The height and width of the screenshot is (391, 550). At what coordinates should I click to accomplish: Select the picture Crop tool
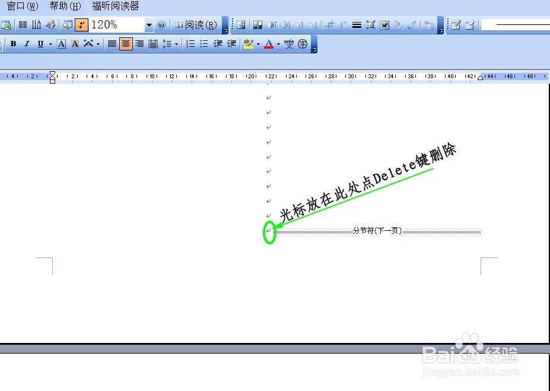[x=330, y=25]
